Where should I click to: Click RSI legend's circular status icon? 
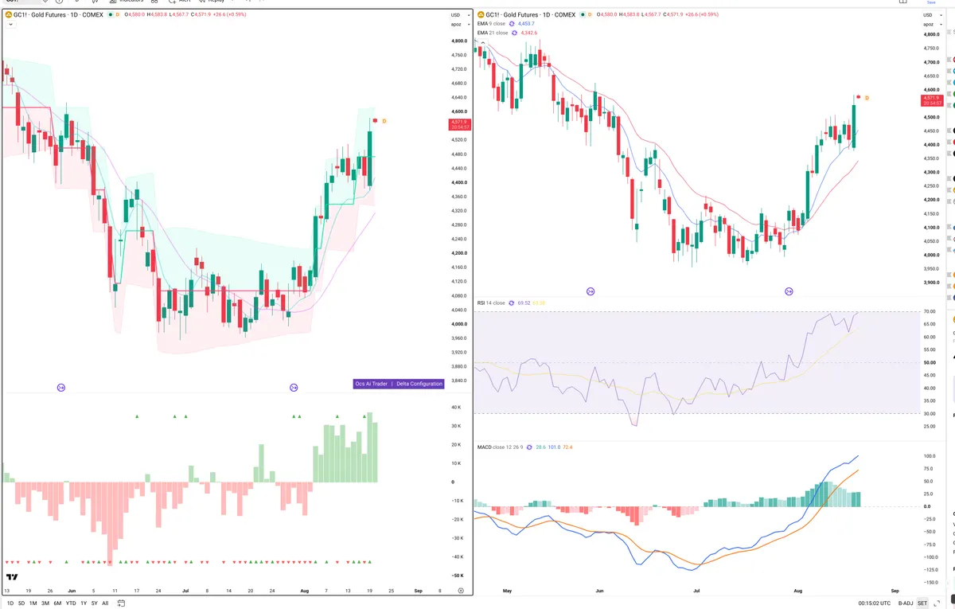[512, 303]
